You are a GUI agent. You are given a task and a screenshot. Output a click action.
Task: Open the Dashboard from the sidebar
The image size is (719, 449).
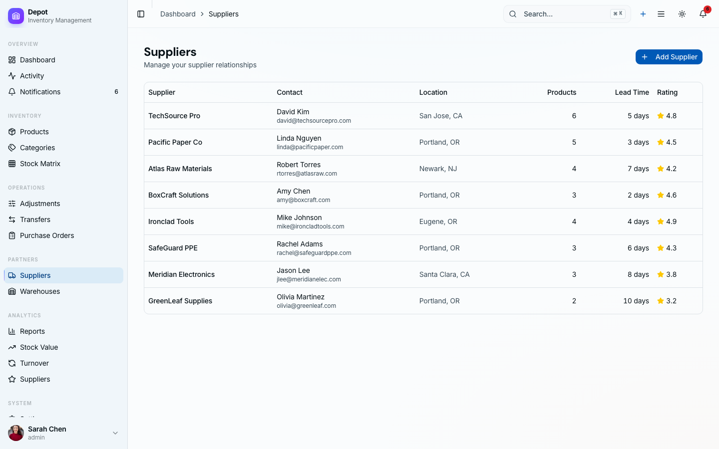tap(37, 60)
